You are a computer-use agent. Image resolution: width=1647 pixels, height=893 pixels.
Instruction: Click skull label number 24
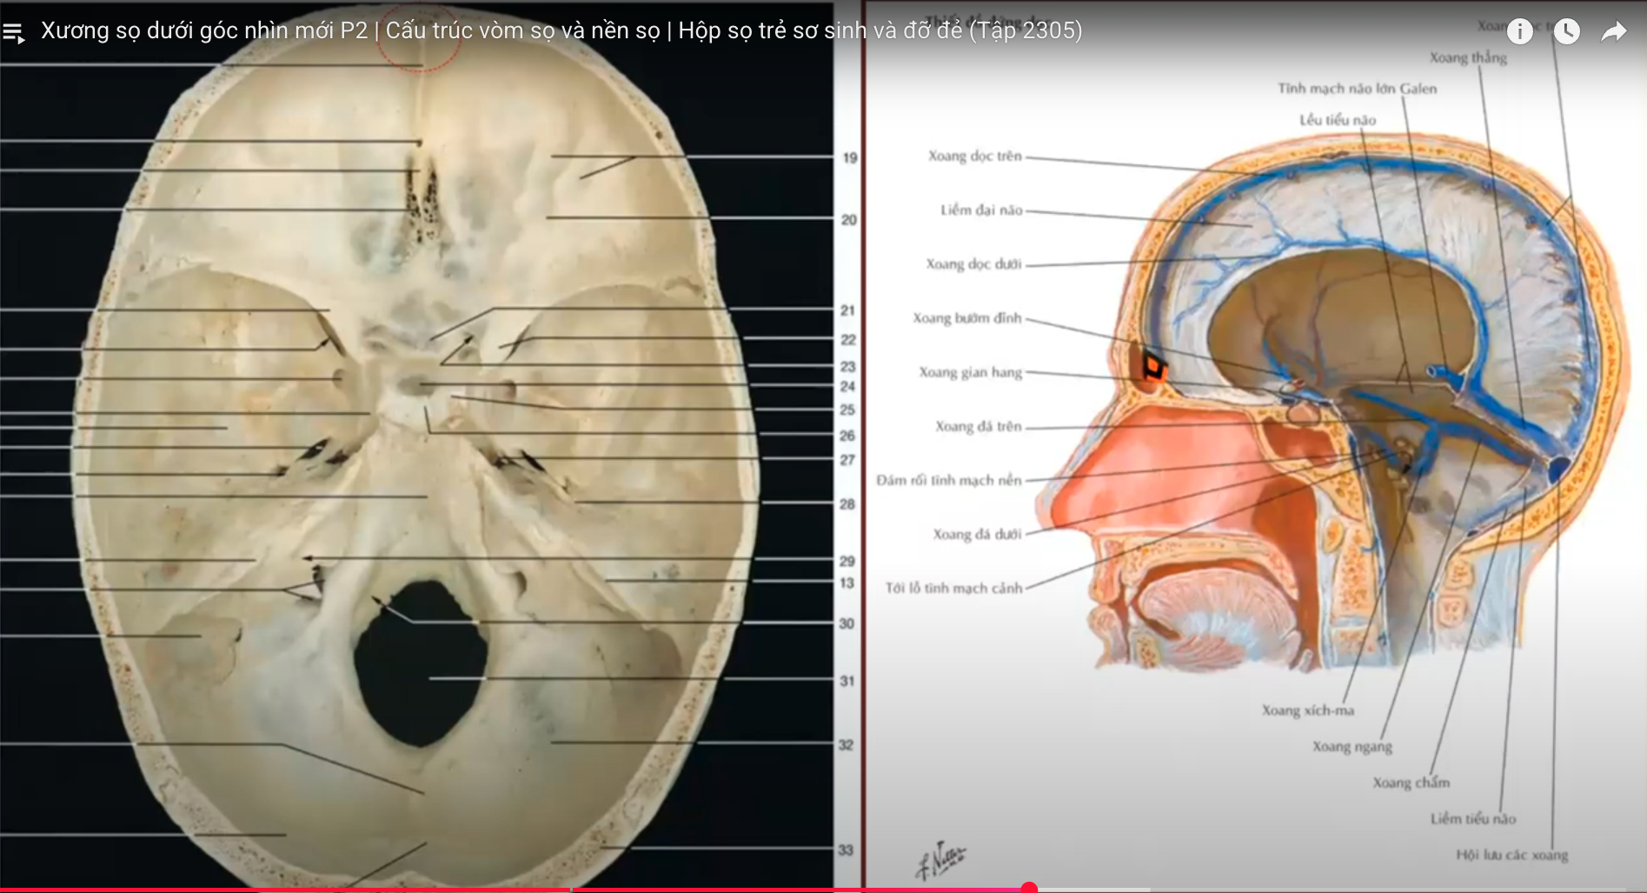pos(848,386)
